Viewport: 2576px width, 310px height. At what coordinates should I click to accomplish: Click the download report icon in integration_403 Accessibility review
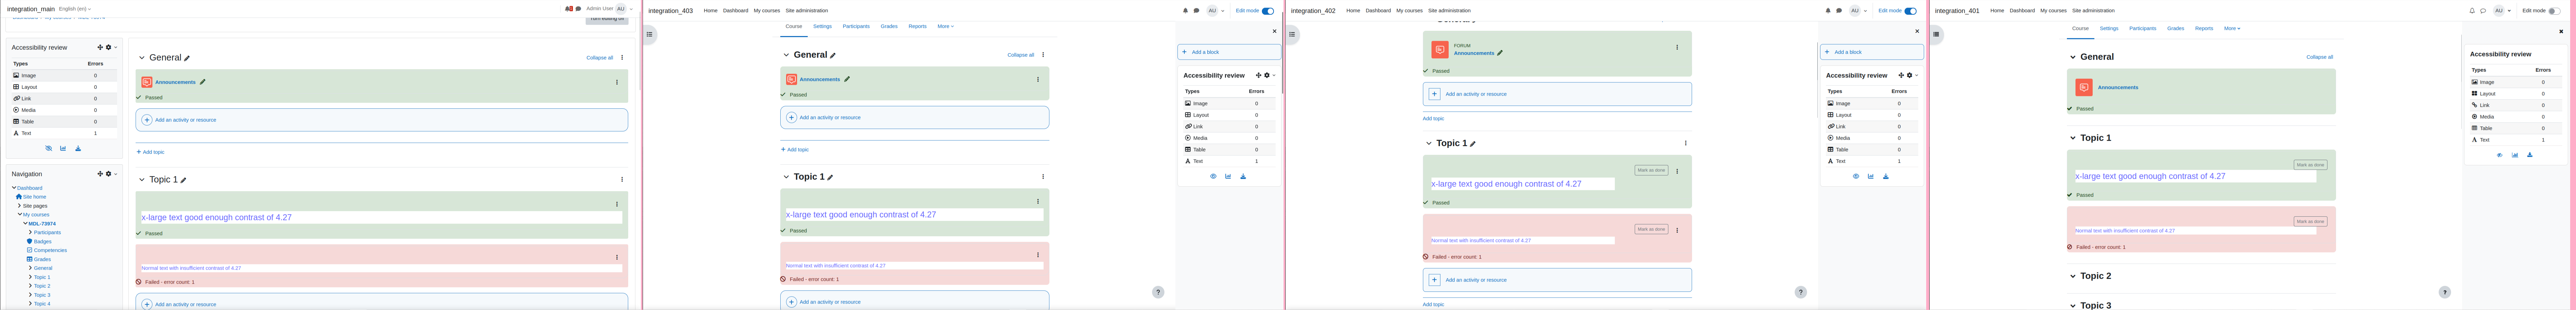coord(1243,176)
